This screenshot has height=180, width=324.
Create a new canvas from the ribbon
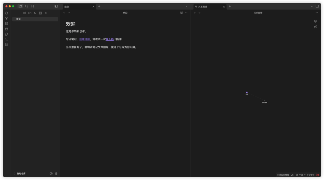coord(7,24)
